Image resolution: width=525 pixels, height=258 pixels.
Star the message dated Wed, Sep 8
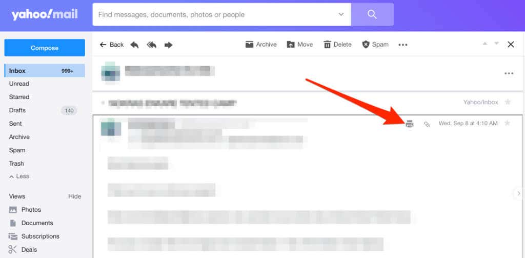tap(507, 123)
